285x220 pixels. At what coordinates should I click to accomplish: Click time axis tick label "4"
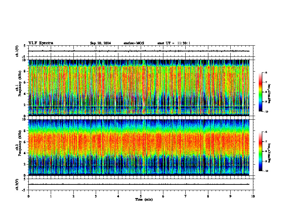(x=118, y=196)
